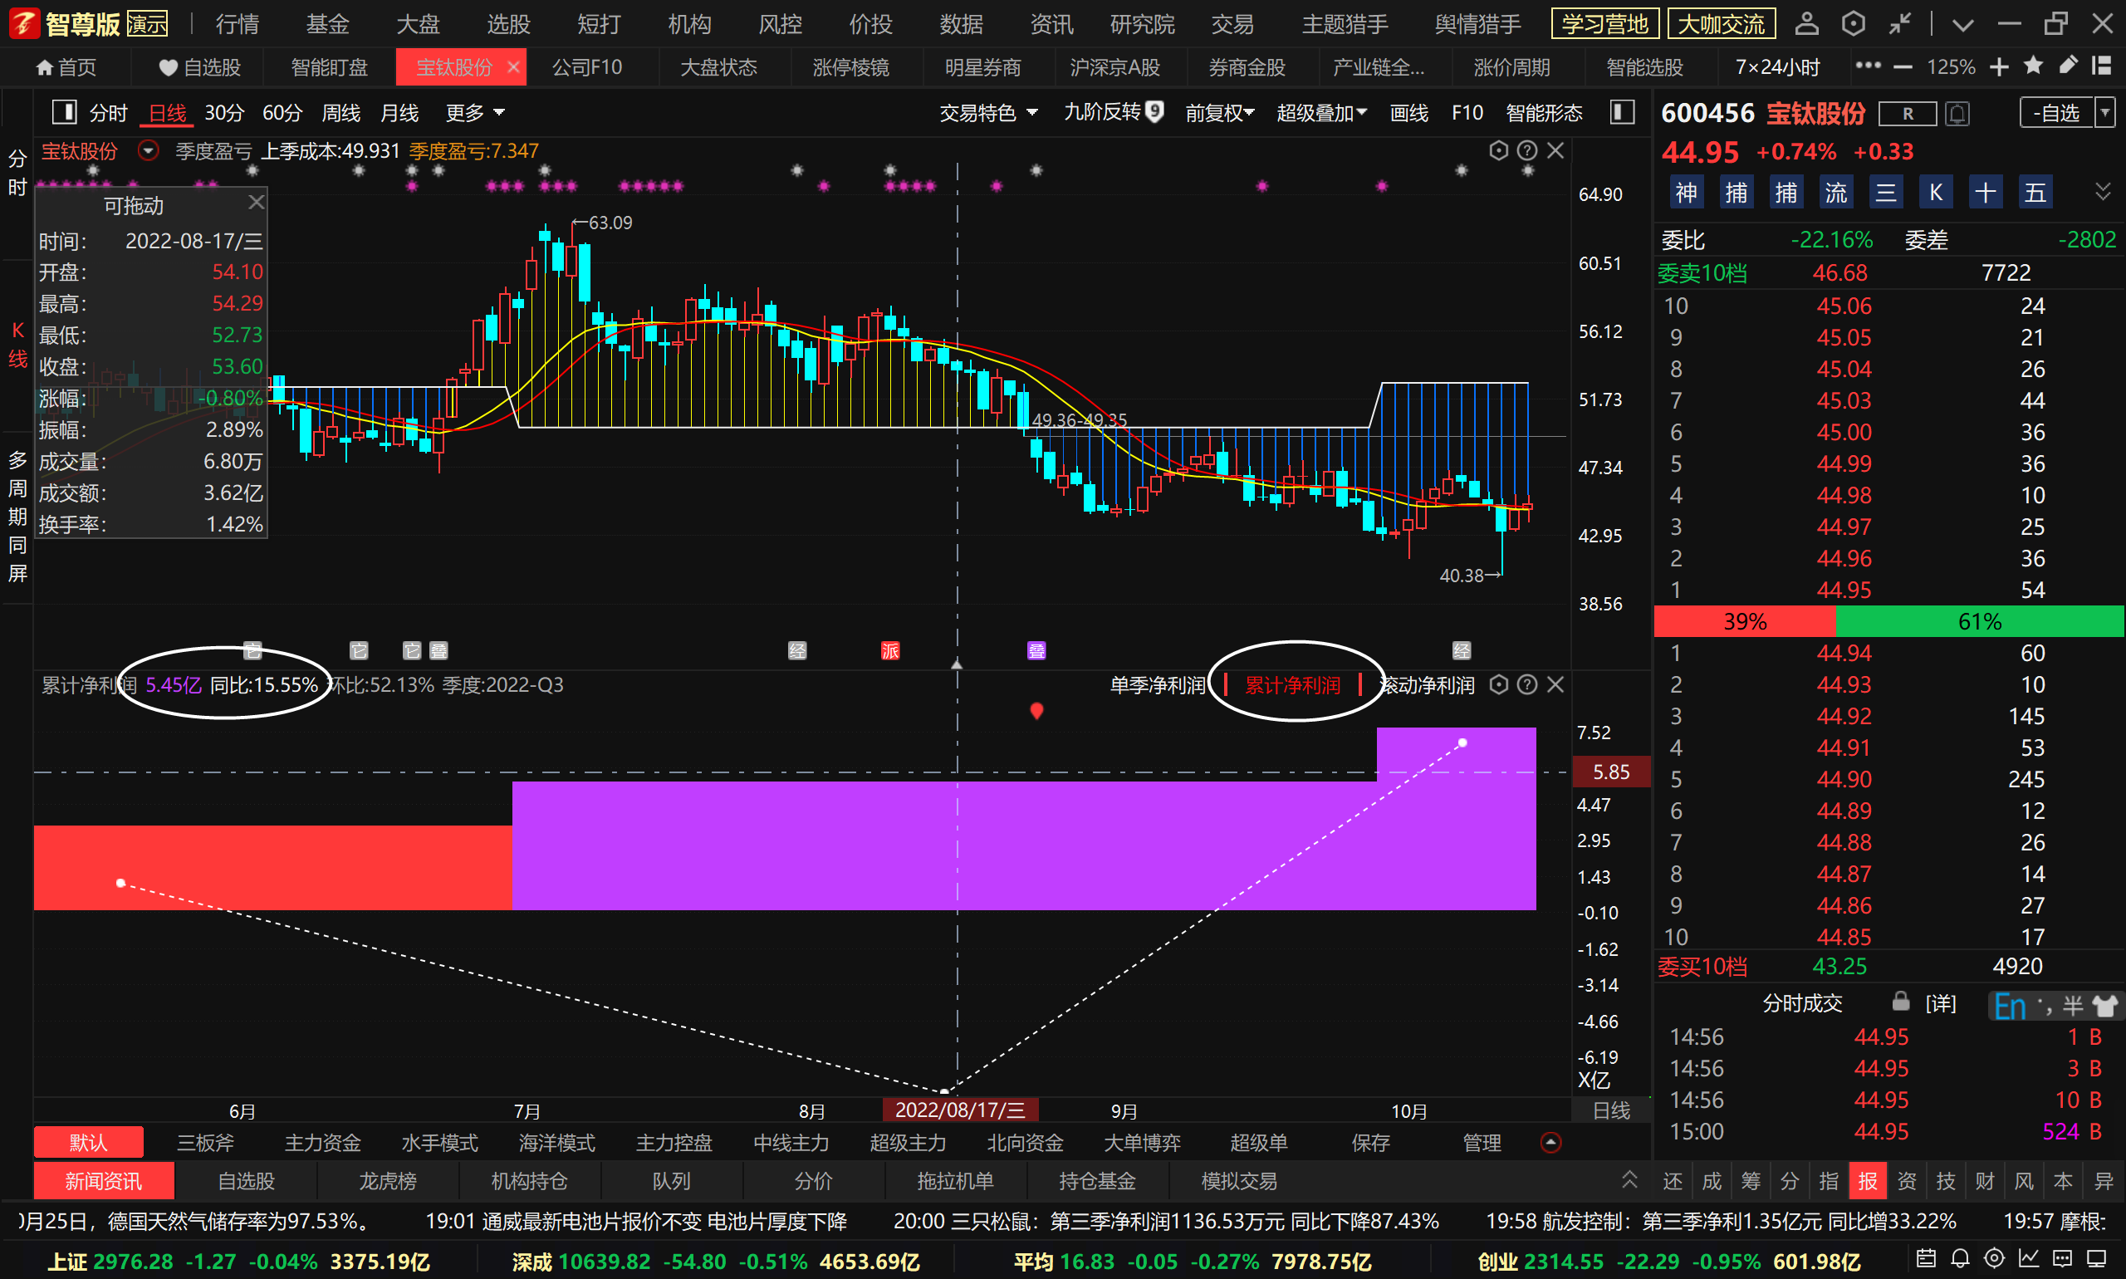Expand the 更多 period dropdown

[x=475, y=113]
